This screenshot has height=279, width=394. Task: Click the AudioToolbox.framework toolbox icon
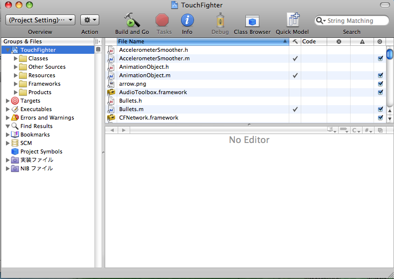[111, 92]
